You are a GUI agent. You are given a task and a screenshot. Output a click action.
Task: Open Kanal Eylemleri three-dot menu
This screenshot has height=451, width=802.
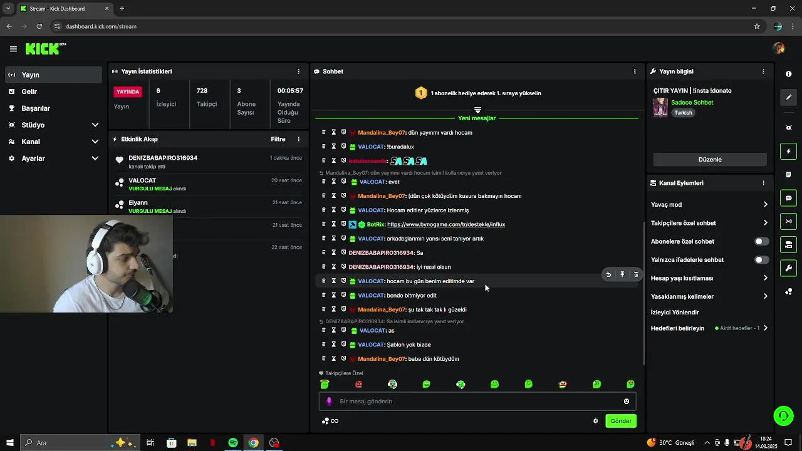pyautogui.click(x=763, y=183)
